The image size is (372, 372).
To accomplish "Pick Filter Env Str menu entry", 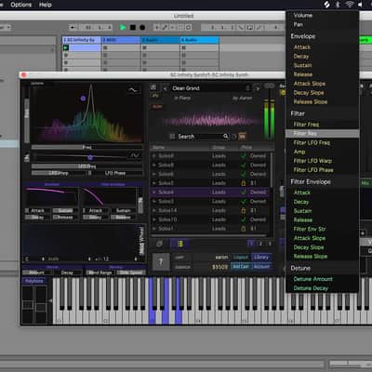I will click(x=310, y=229).
